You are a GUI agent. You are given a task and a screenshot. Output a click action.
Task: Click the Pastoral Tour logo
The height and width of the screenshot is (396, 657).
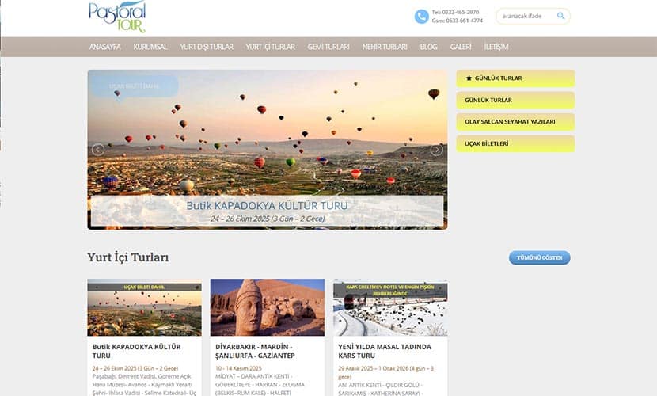point(117,16)
